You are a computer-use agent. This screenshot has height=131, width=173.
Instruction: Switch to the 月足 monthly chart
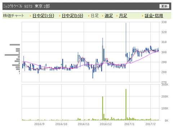click(123, 16)
